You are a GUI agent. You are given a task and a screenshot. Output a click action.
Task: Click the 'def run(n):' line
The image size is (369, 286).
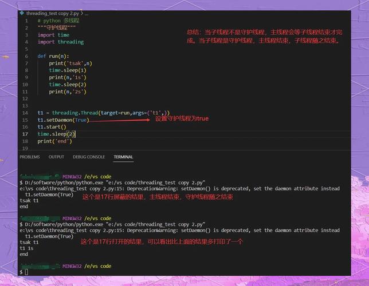pos(53,56)
